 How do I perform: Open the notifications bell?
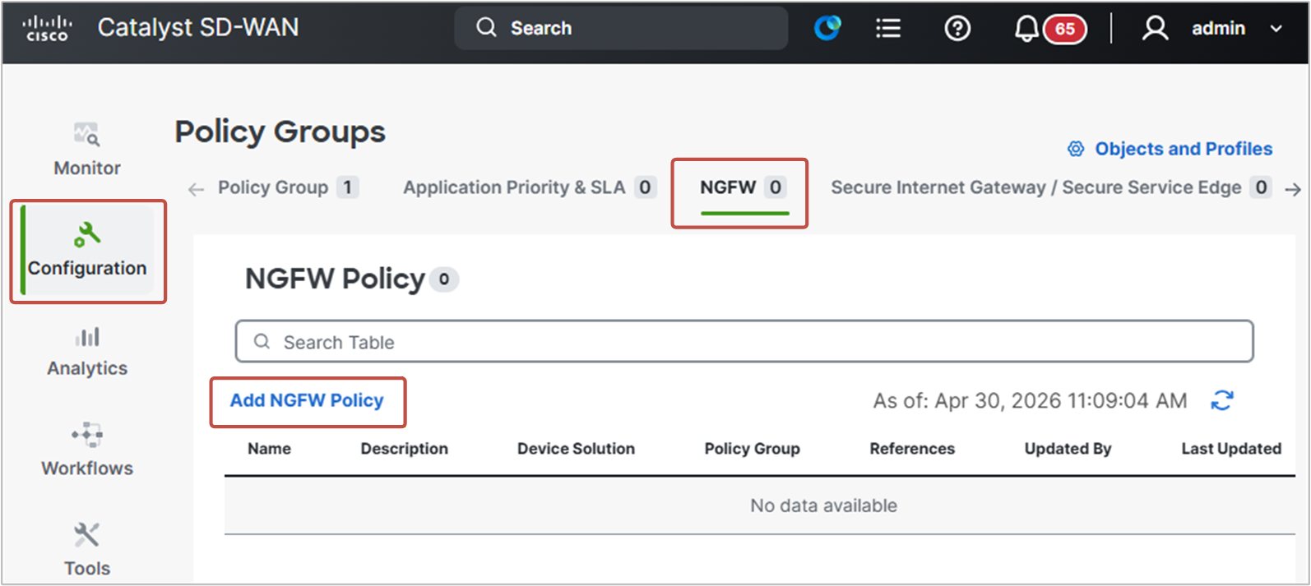click(1026, 29)
